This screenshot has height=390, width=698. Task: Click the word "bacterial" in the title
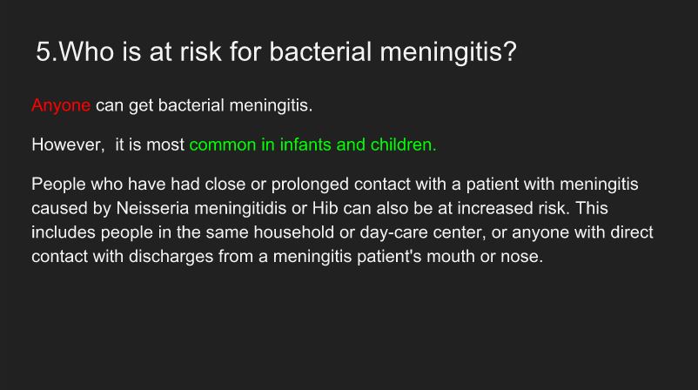pyautogui.click(x=321, y=51)
